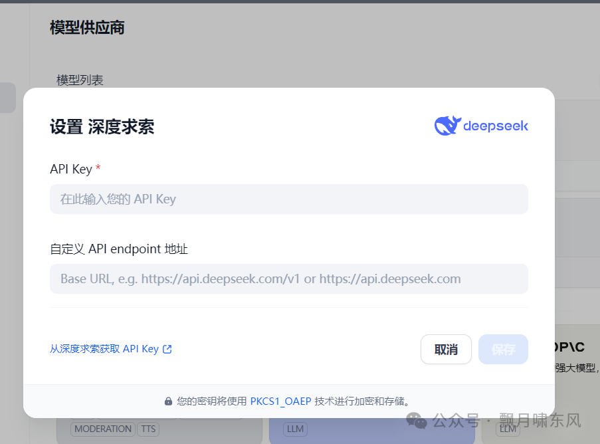The height and width of the screenshot is (444, 600).
Task: Click the 取消 cancel button
Action: 446,350
